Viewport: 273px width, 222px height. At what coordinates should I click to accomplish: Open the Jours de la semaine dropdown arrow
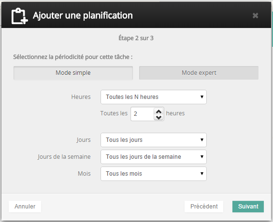pos(202,157)
